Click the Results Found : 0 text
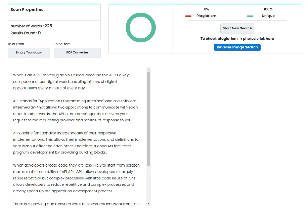 point(25,33)
